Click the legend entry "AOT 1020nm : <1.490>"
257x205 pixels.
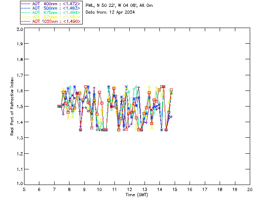(51, 21)
